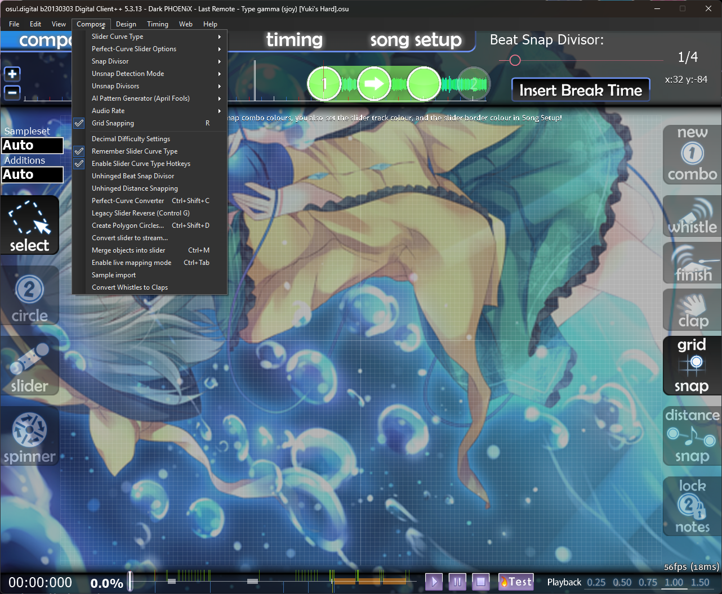This screenshot has height=594, width=722.
Task: Set playback rate to 0.50
Action: pyautogui.click(x=622, y=582)
